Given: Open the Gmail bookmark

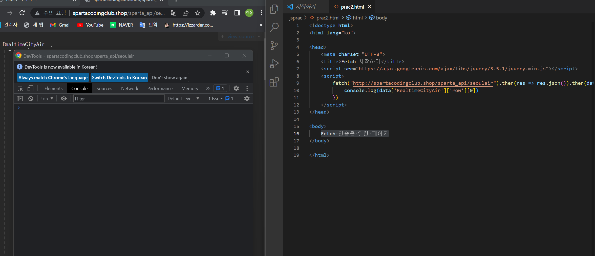Looking at the screenshot, I should [60, 25].
